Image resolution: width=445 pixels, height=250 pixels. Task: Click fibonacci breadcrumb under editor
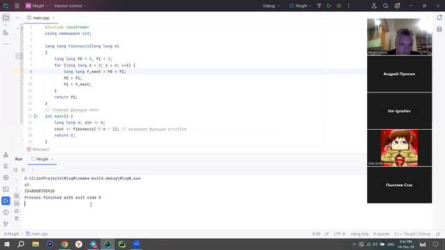[38, 149]
